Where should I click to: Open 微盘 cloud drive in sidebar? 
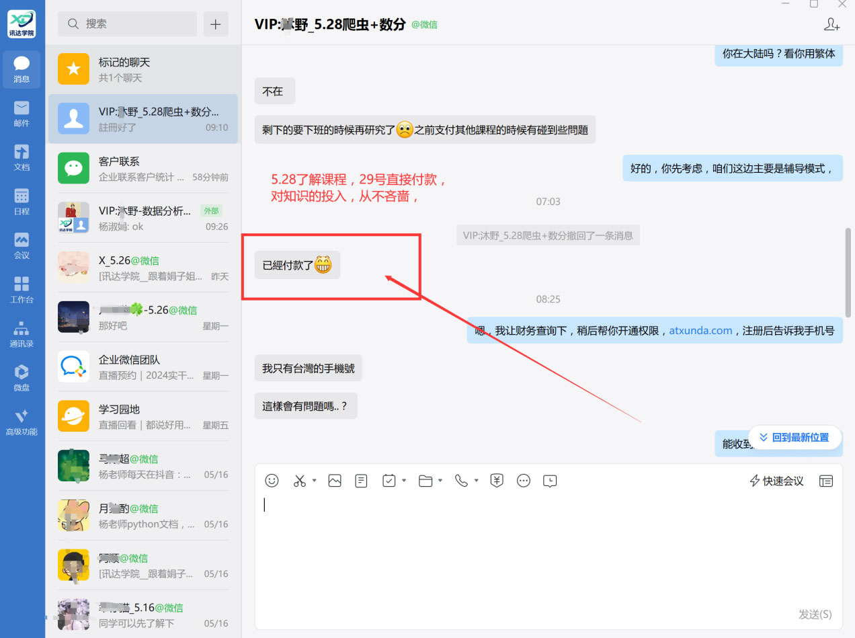(22, 377)
